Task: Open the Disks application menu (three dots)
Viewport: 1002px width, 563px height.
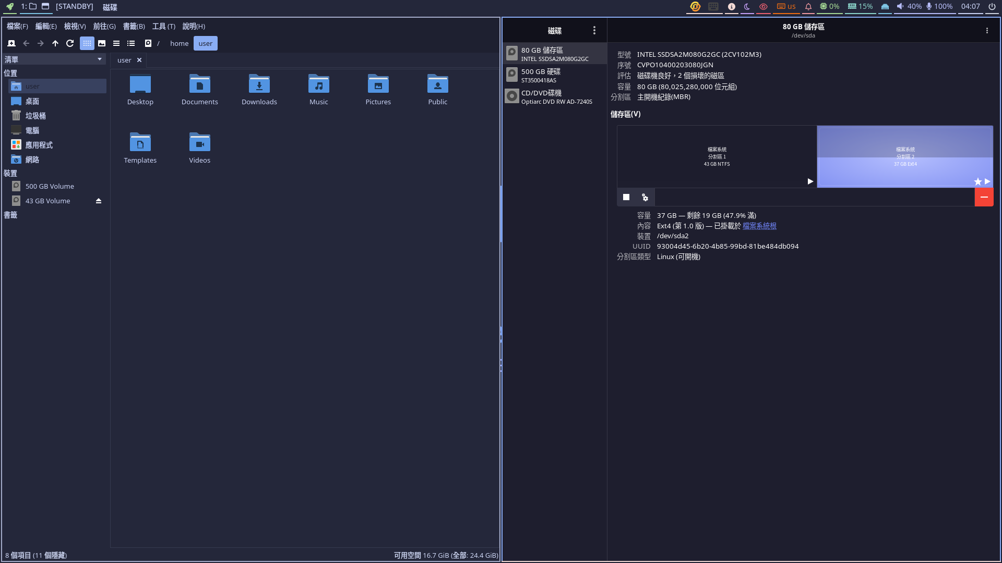Action: coord(594,30)
